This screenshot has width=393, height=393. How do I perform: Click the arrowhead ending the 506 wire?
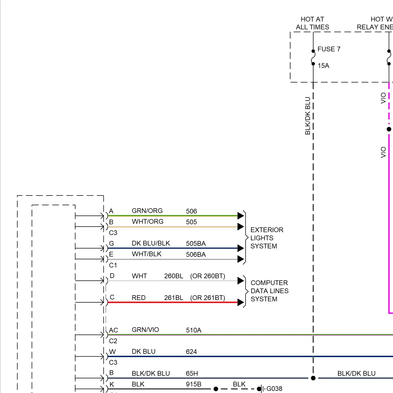(241, 216)
